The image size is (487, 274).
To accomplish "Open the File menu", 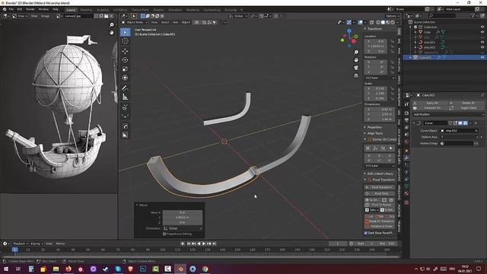I will [11, 9].
